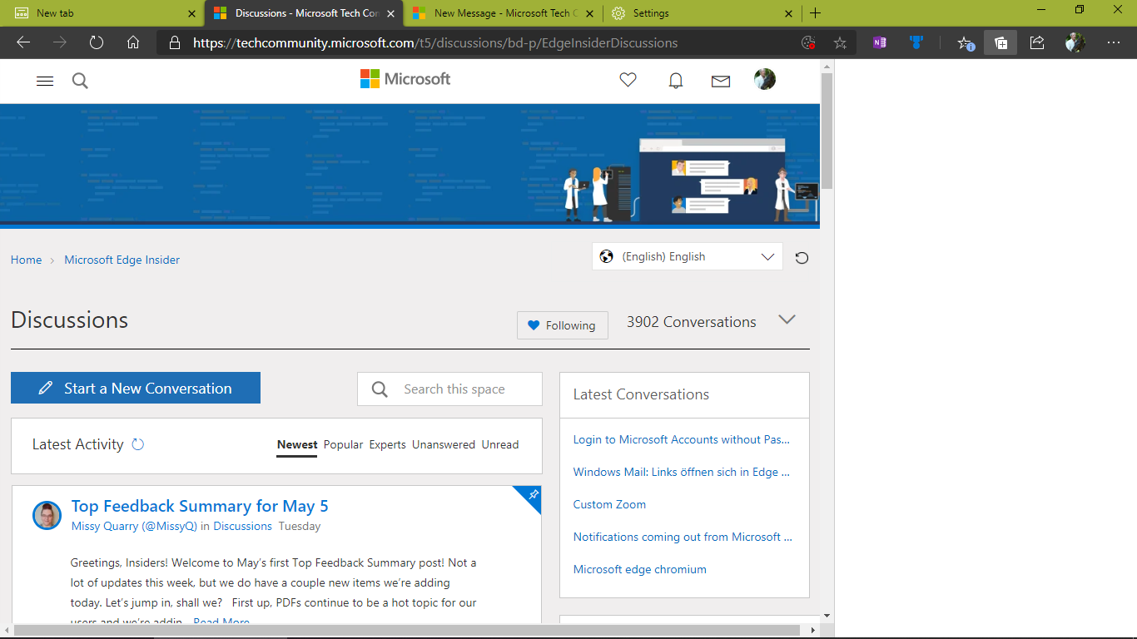Click the pinned post pushpin corner icon

pyautogui.click(x=533, y=494)
